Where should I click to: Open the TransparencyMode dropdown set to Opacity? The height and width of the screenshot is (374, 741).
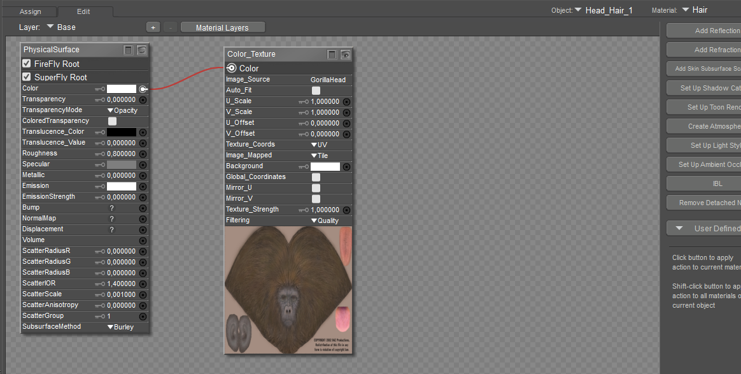[122, 111]
